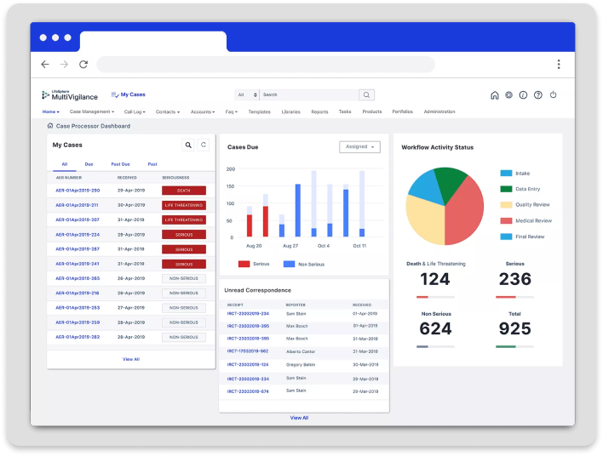Click the information (i) icon in header
Image resolution: width=603 pixels, height=456 pixels.
coord(523,95)
